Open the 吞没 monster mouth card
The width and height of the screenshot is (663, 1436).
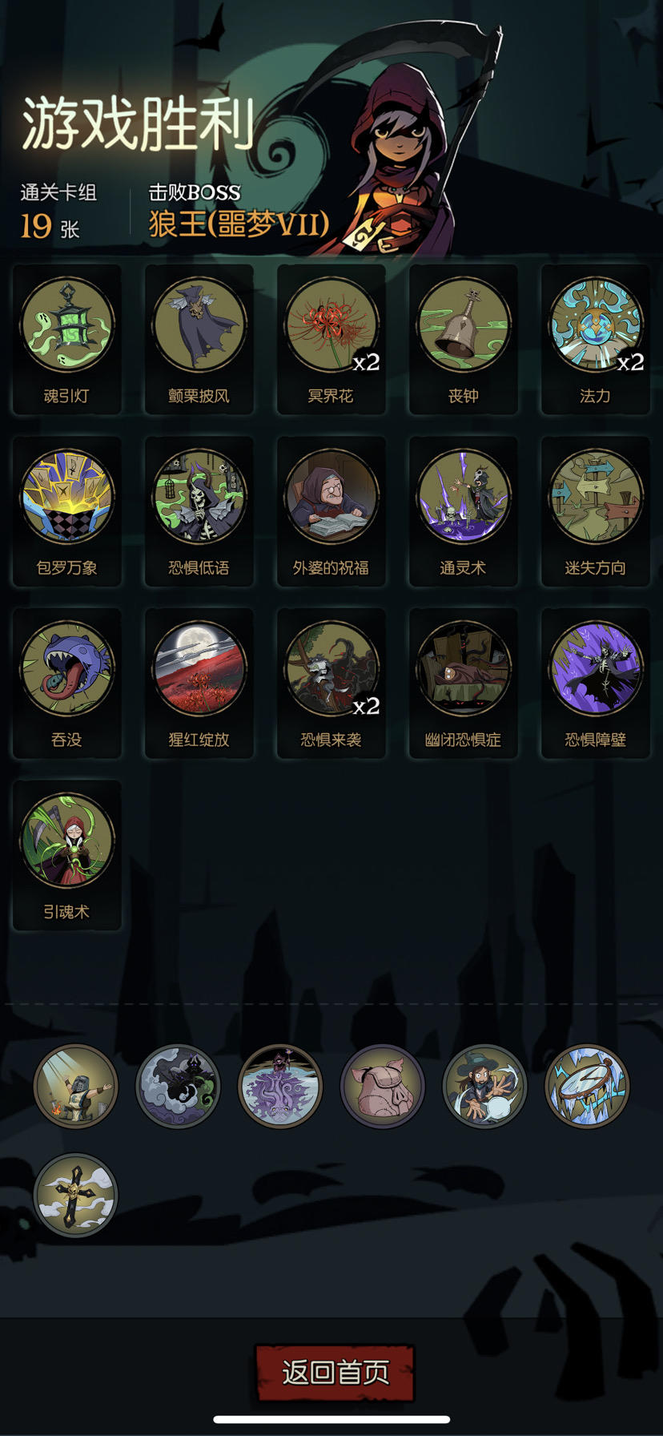pyautogui.click(x=67, y=684)
